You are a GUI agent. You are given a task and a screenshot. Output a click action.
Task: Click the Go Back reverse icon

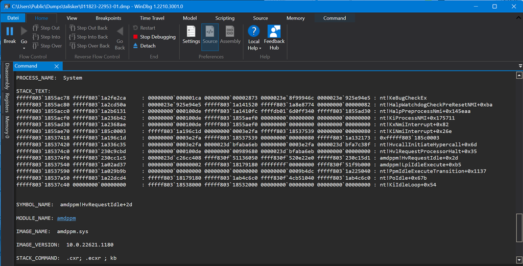[120, 32]
